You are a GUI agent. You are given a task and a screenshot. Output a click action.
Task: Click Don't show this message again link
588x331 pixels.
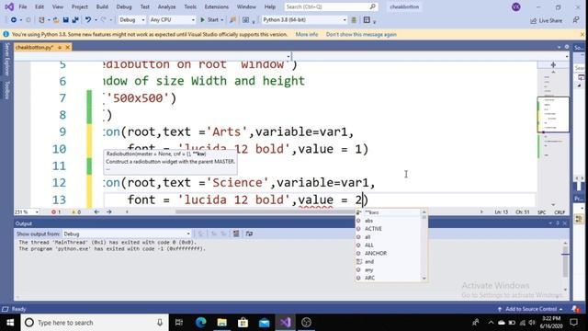pyautogui.click(x=361, y=34)
